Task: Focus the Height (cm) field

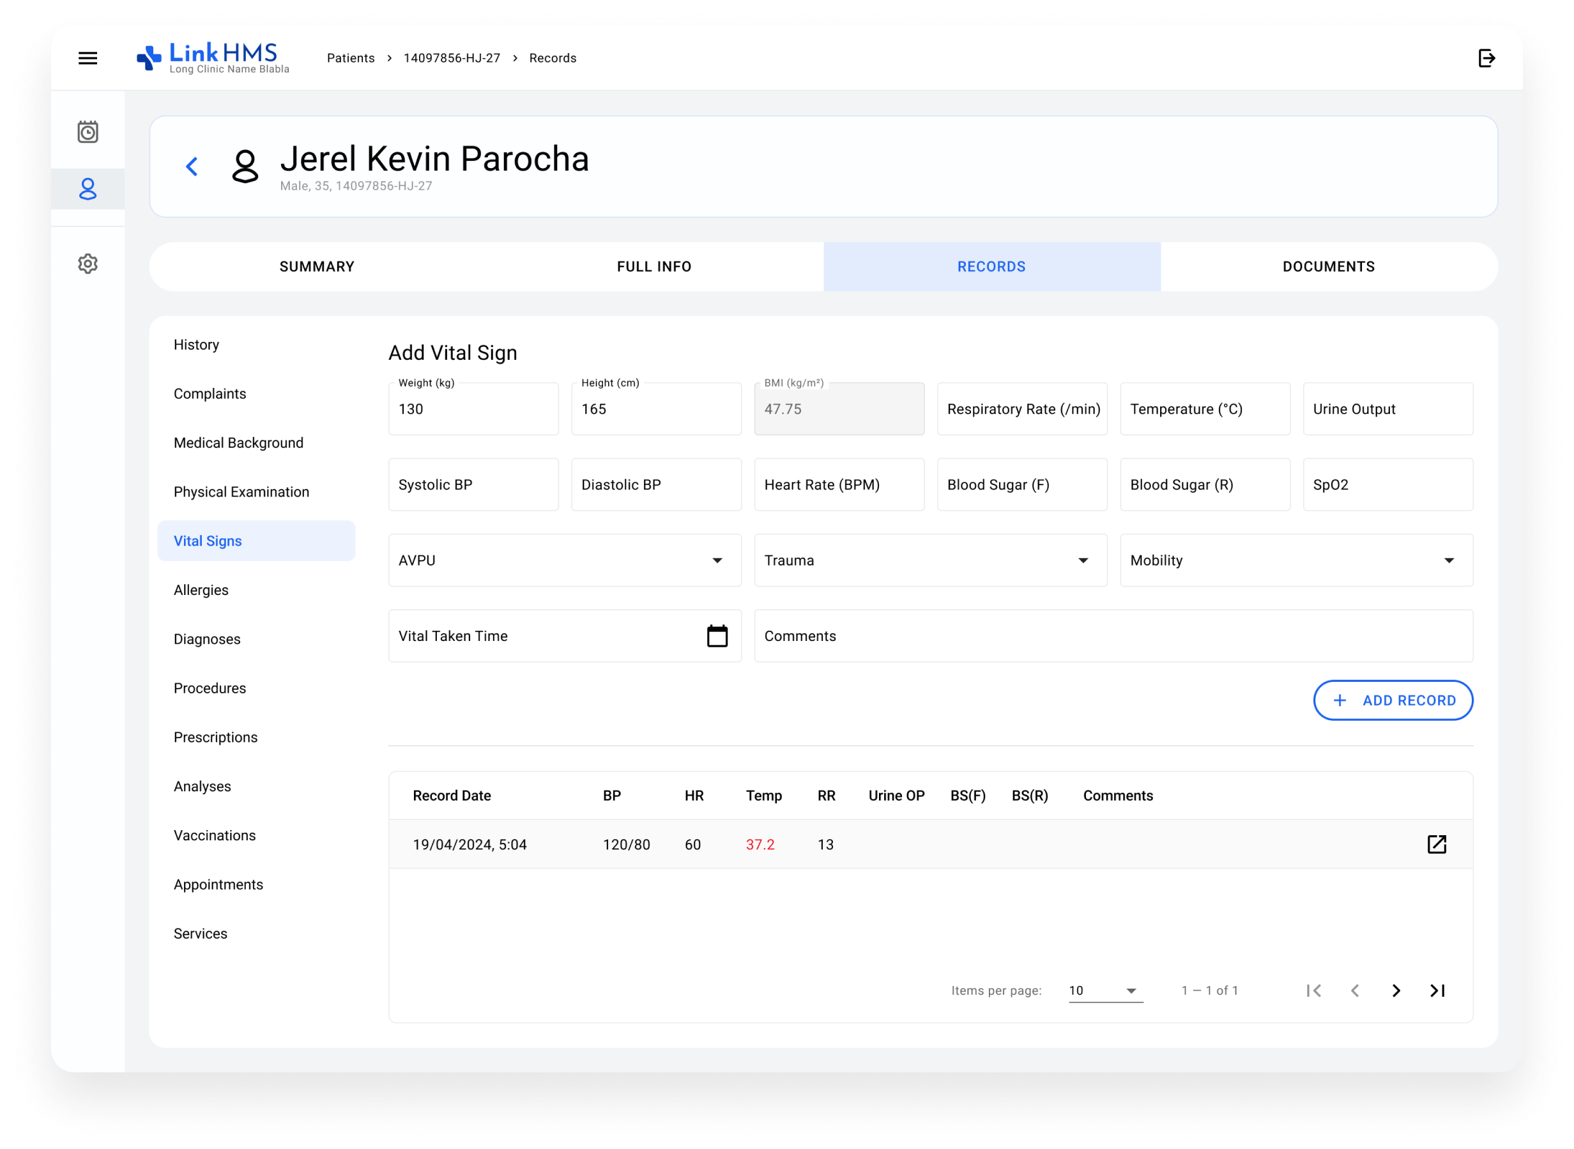Action: (655, 409)
